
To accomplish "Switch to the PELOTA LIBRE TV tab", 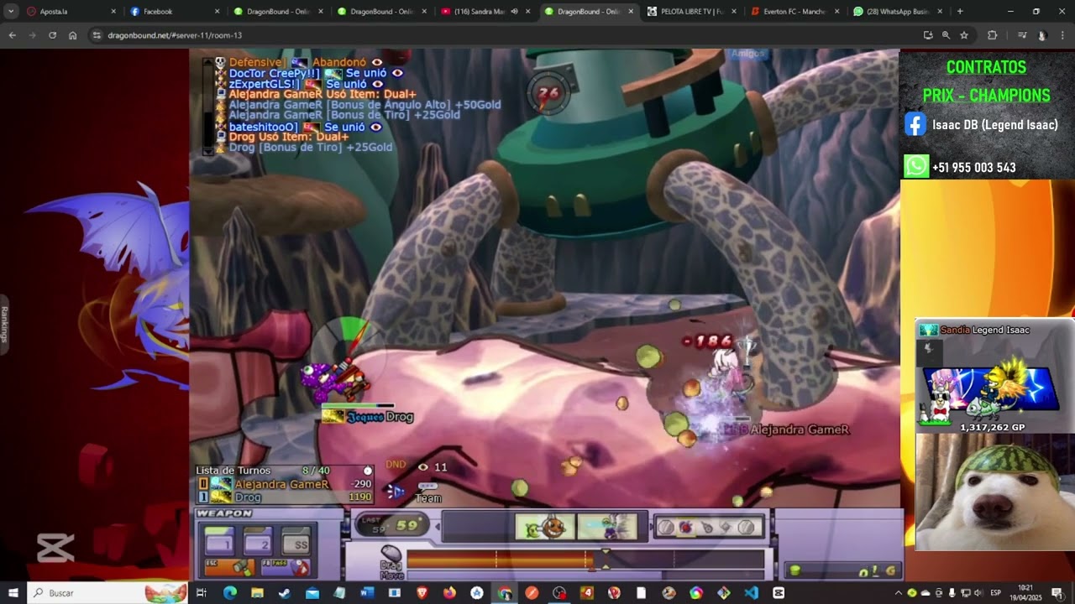I will [x=691, y=12].
